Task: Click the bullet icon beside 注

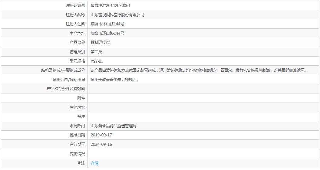Action: click(x=79, y=163)
